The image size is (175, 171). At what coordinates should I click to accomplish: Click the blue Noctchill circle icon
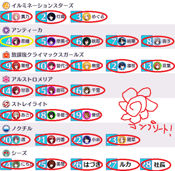(6, 129)
